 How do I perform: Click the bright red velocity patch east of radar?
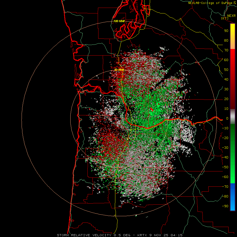click(152, 110)
